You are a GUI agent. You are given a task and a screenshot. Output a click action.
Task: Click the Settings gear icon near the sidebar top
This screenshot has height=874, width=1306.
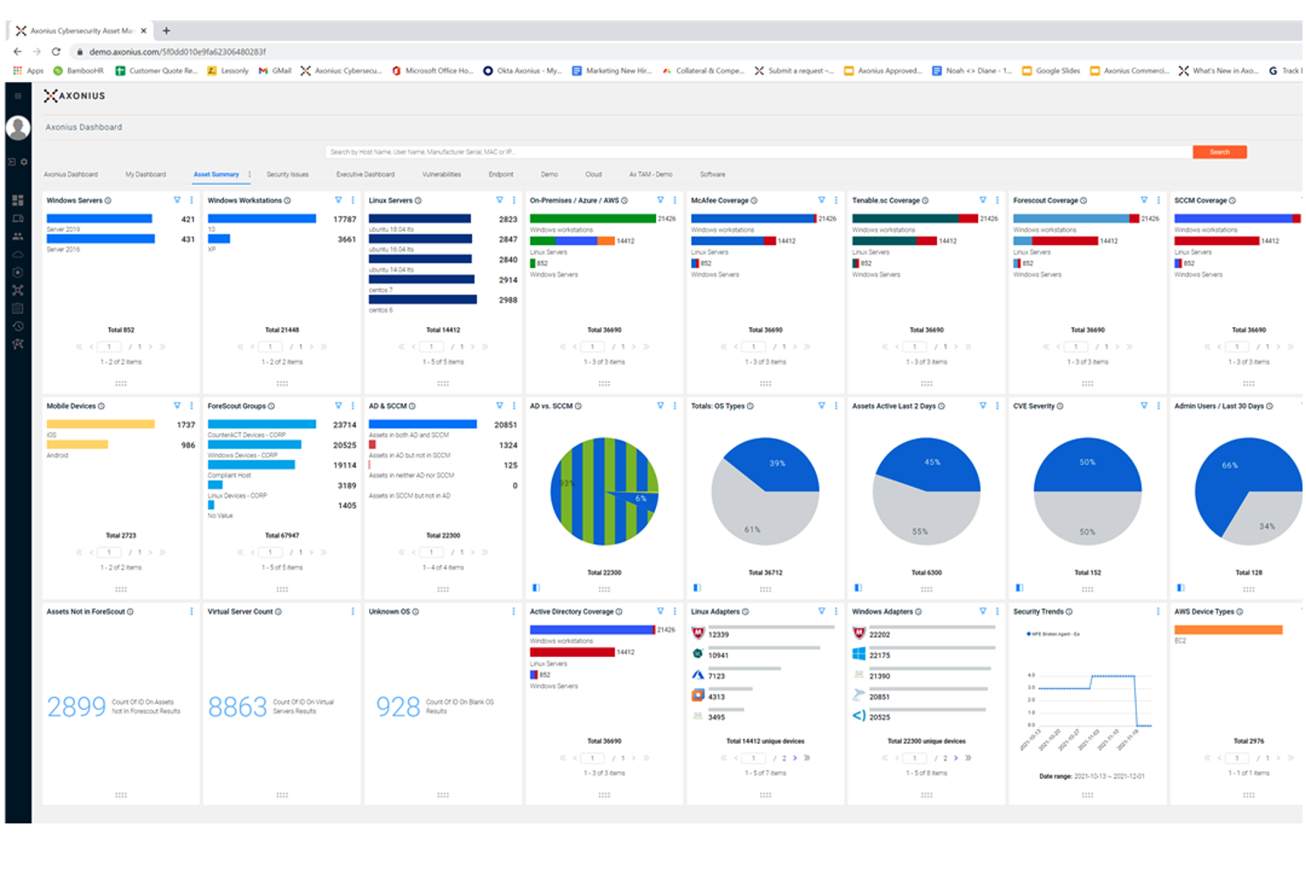pyautogui.click(x=24, y=161)
